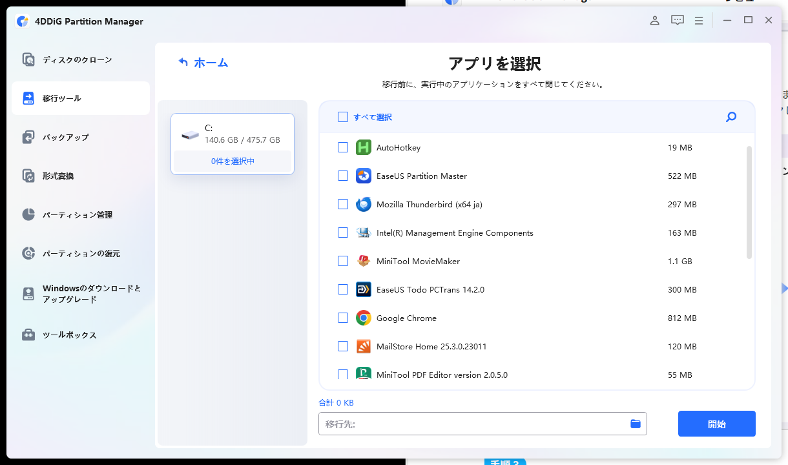This screenshot has height=465, width=788.
Task: Tick the EaseUS Partition Master checkbox
Action: (x=343, y=176)
